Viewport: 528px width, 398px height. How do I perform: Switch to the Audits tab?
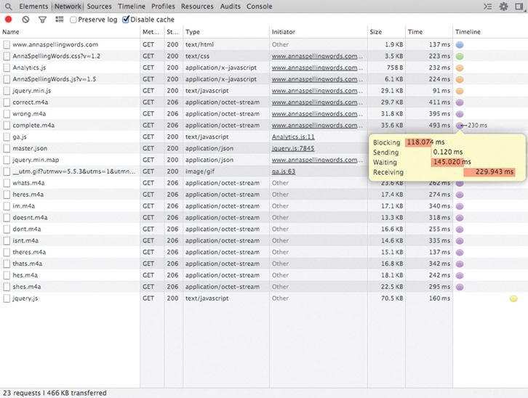click(x=231, y=7)
